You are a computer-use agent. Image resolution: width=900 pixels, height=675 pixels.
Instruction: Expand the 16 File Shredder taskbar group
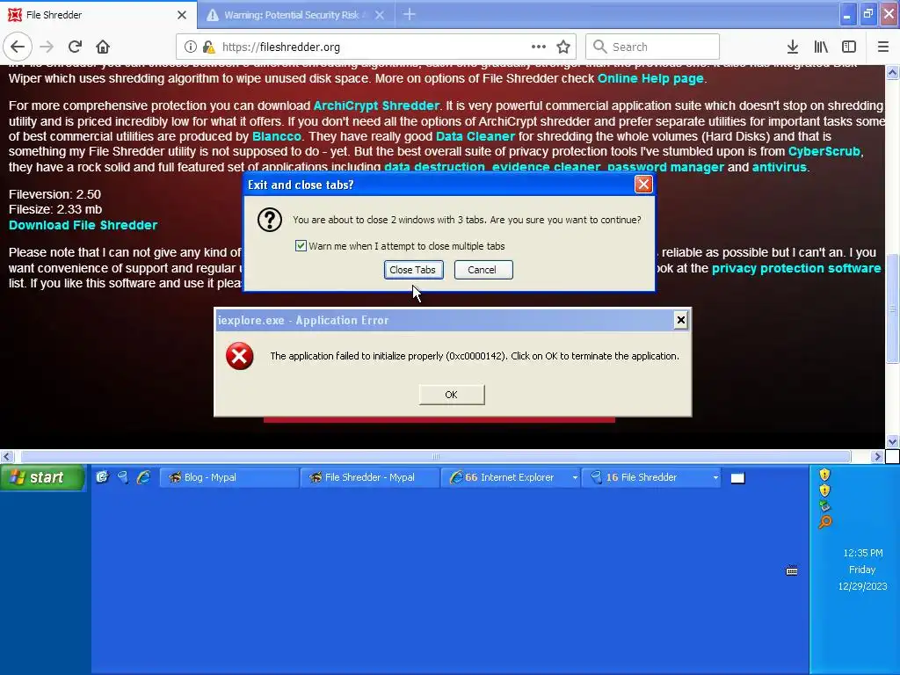click(x=651, y=477)
